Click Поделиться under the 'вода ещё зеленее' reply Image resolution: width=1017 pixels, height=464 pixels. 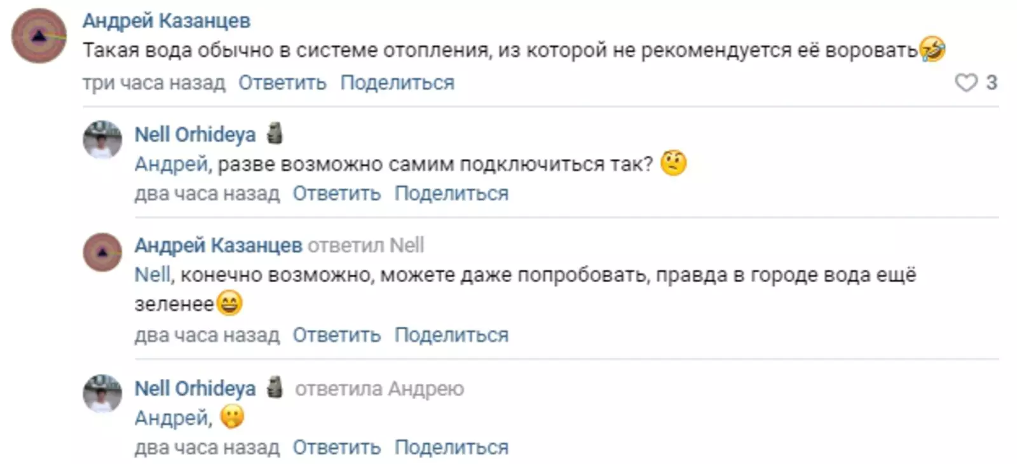coord(451,335)
